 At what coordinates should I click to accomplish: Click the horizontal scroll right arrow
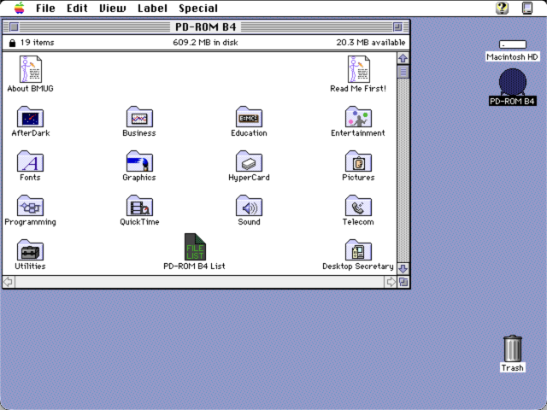click(x=391, y=282)
